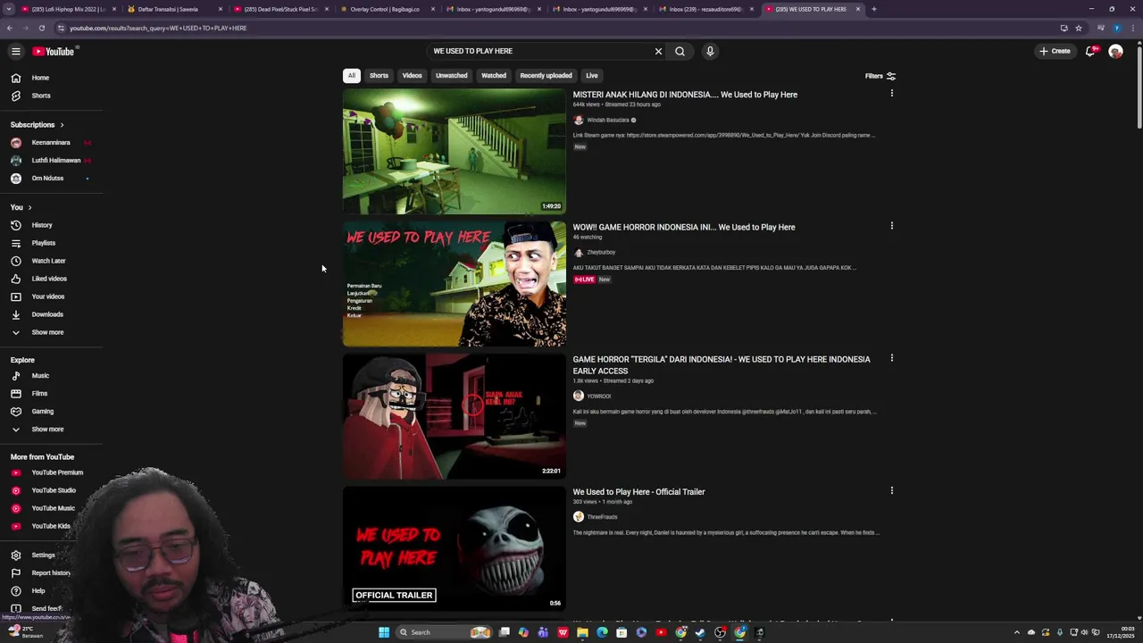Select the Recently uploaded filter chip
This screenshot has width=1143, height=643.
tap(546, 76)
